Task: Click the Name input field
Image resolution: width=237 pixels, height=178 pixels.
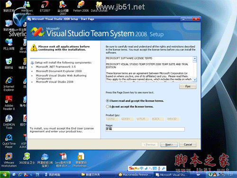Action: point(145,129)
